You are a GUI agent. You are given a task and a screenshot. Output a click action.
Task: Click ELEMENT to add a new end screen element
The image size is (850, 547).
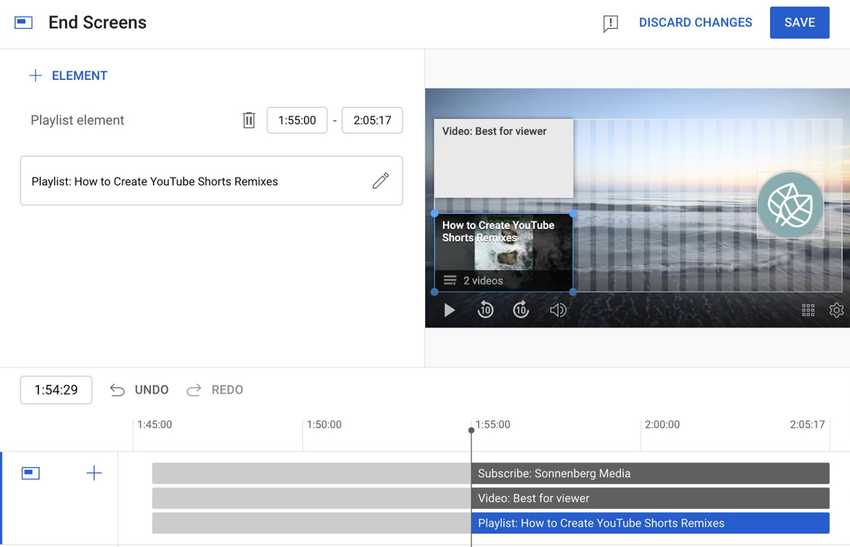[68, 75]
